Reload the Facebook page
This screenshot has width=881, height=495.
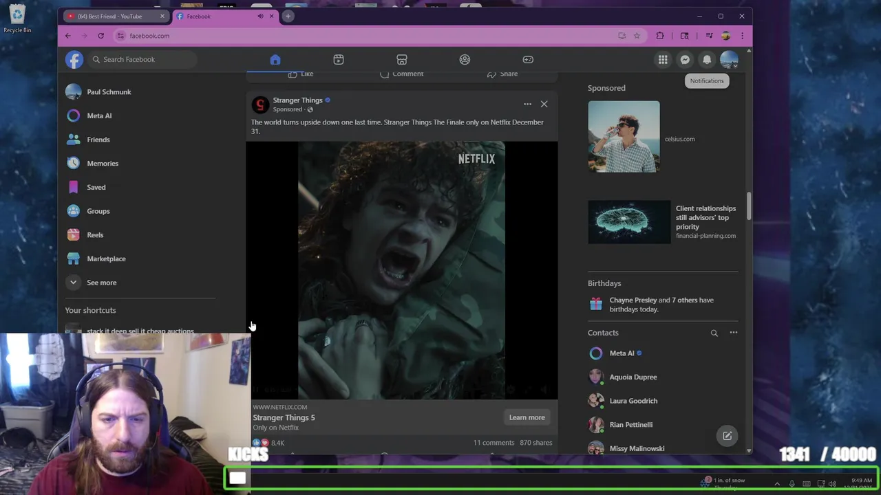[100, 36]
